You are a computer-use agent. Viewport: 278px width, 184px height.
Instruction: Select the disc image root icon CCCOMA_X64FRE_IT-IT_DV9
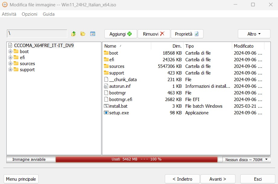[x=11, y=45]
